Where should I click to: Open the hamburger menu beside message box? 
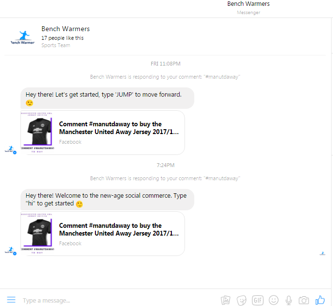pyautogui.click(x=11, y=300)
